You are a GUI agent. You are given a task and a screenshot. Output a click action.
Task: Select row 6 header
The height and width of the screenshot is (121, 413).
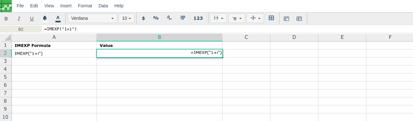6,85
